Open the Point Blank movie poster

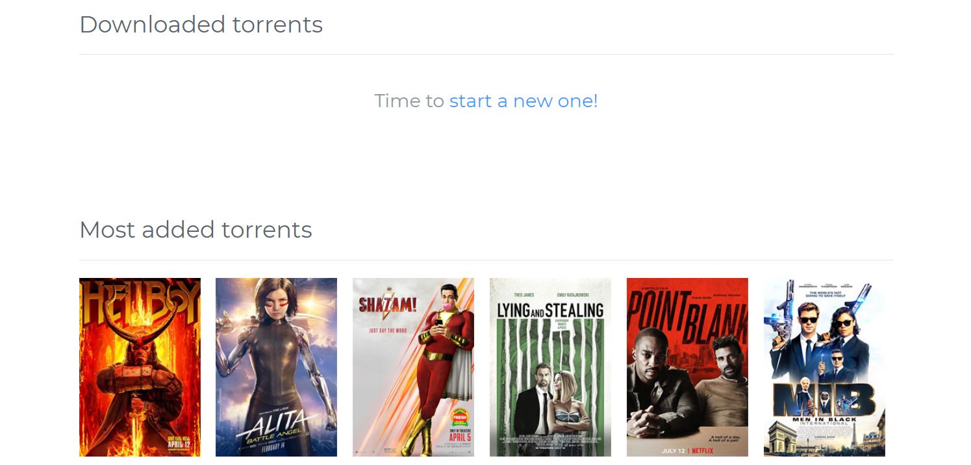tap(687, 368)
